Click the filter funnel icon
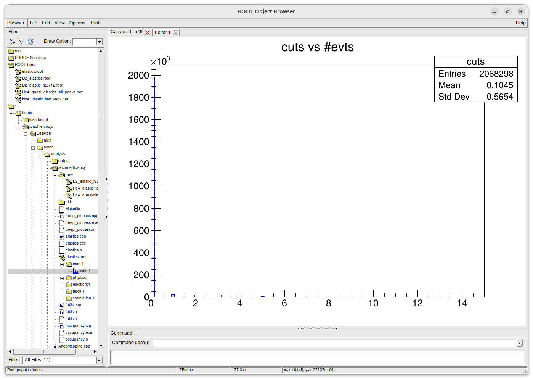Viewport: 533px width, 380px height. click(21, 42)
